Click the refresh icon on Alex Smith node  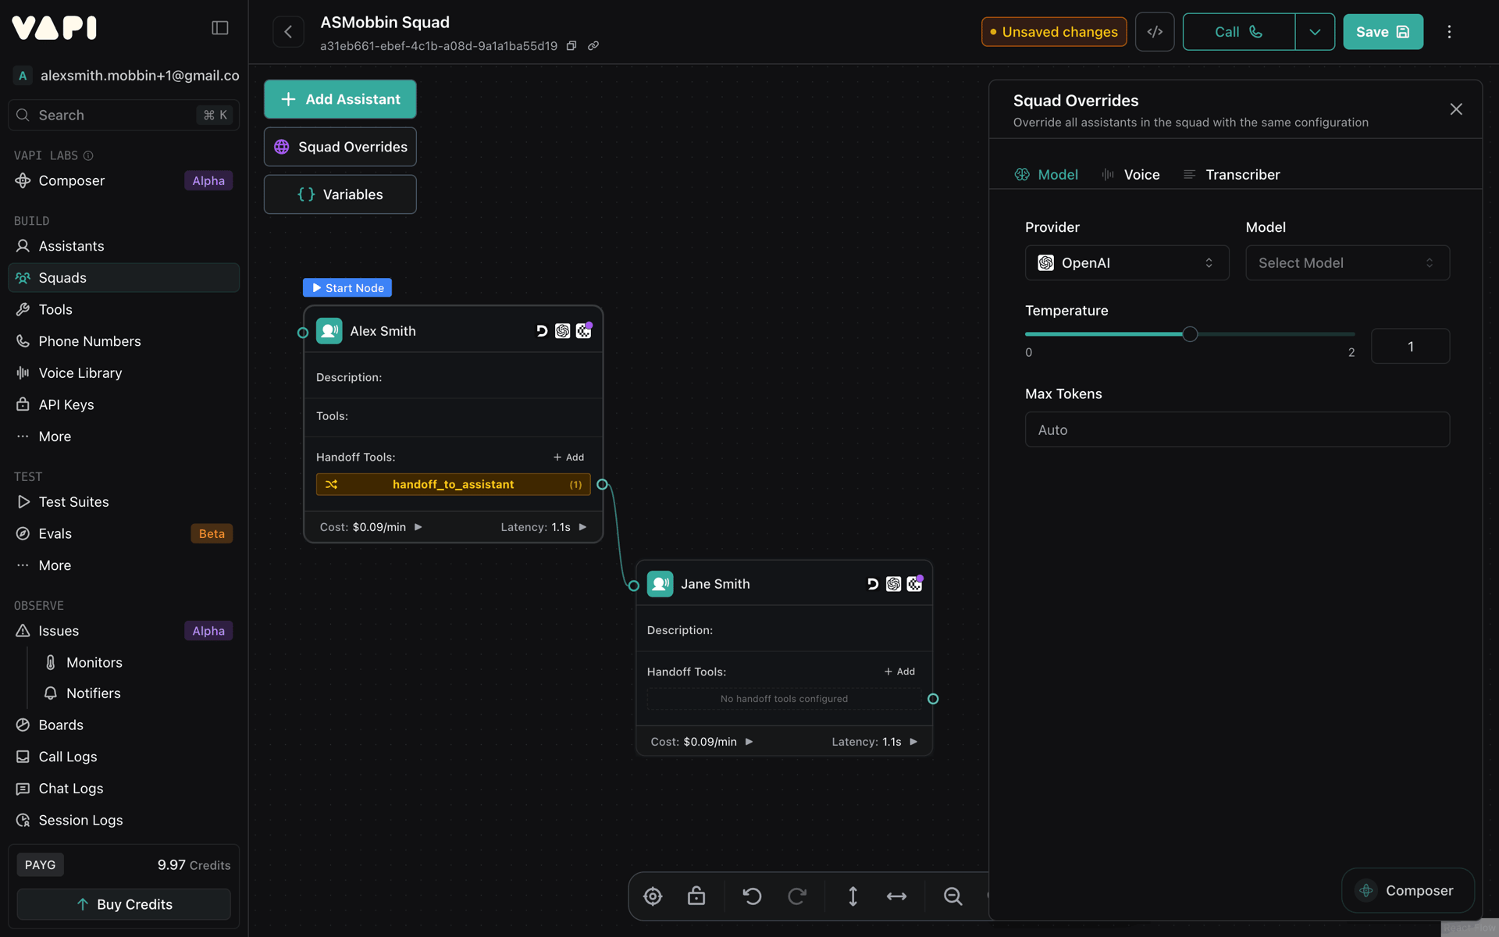click(541, 331)
